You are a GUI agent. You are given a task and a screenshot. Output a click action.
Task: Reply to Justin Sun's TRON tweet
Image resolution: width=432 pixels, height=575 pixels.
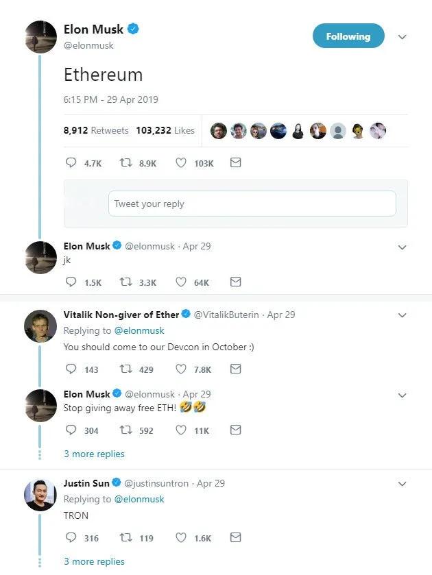tap(71, 538)
